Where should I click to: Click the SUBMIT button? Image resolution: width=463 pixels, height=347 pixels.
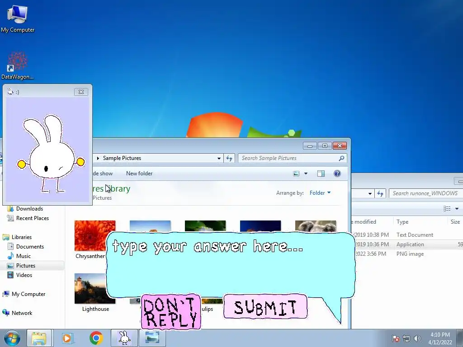[265, 307]
